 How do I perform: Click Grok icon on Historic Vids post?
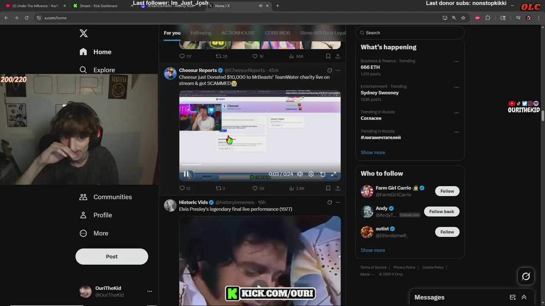click(330, 203)
